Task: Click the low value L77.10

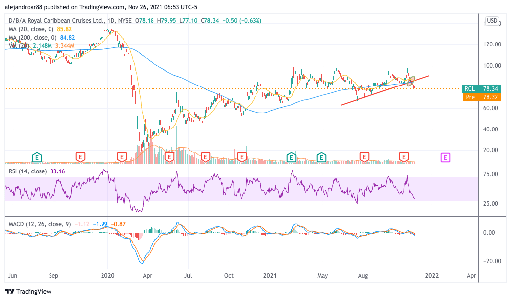Action: click(x=188, y=20)
